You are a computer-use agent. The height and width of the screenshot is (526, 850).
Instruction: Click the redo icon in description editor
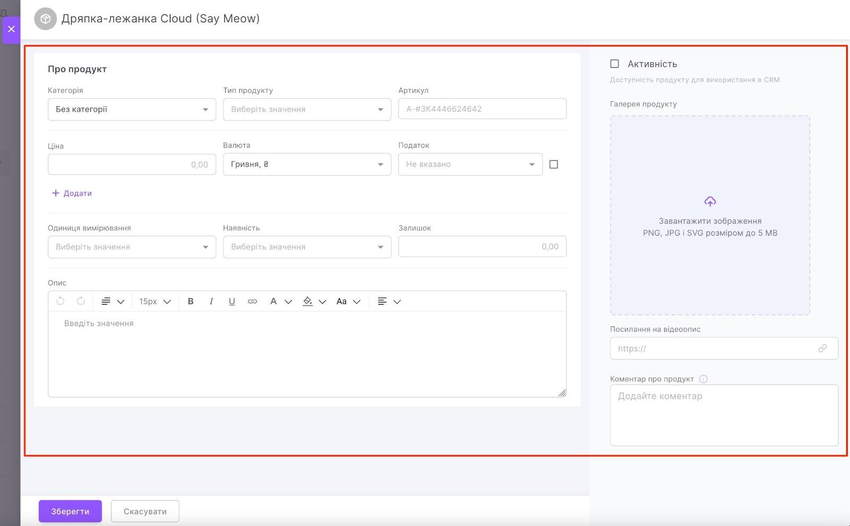tap(81, 301)
